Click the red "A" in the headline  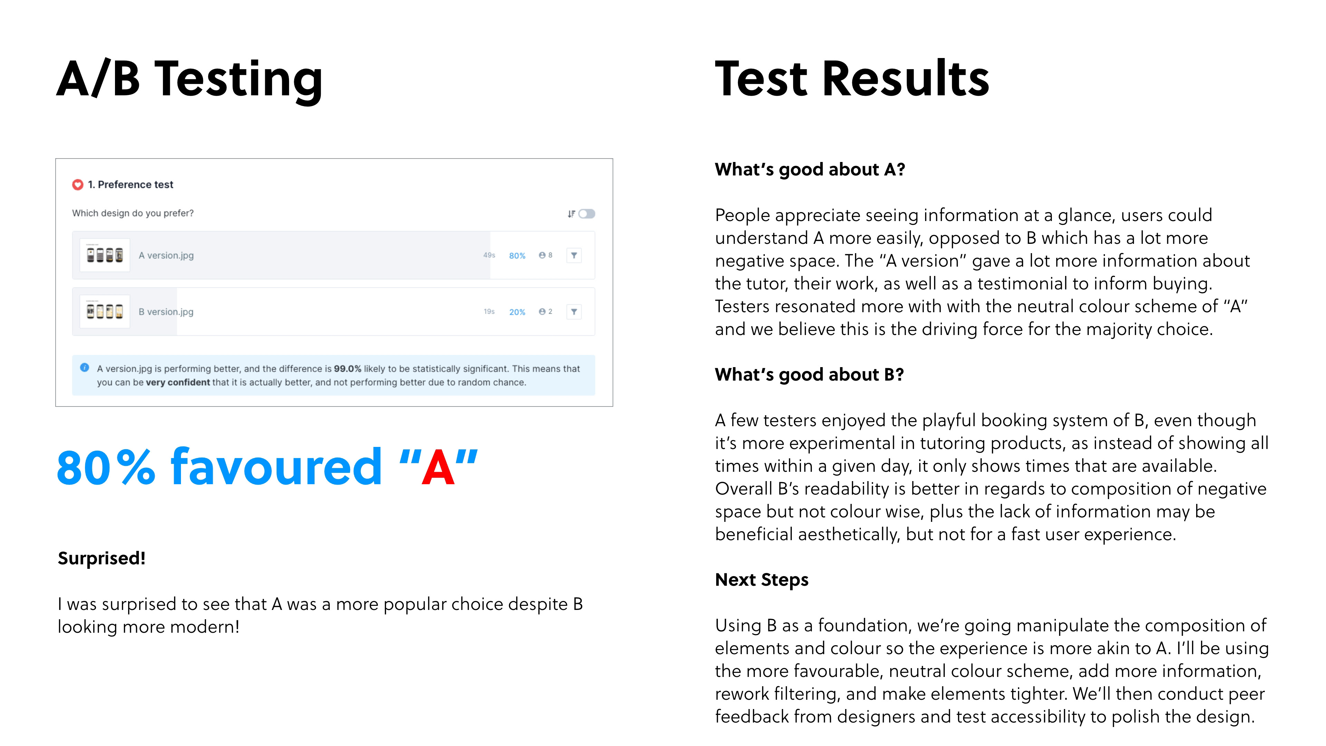438,468
